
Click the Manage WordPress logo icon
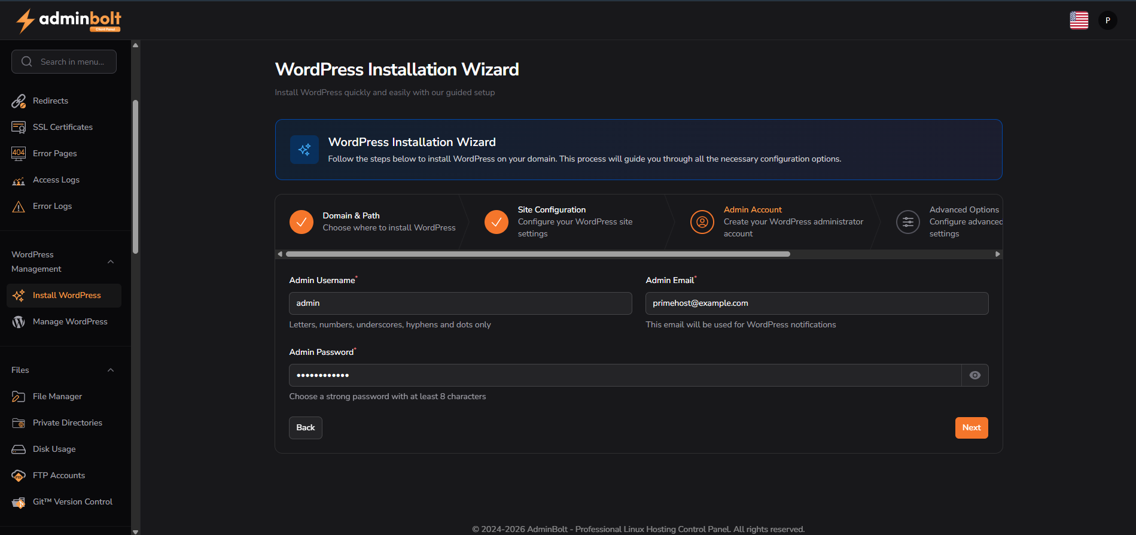point(19,322)
